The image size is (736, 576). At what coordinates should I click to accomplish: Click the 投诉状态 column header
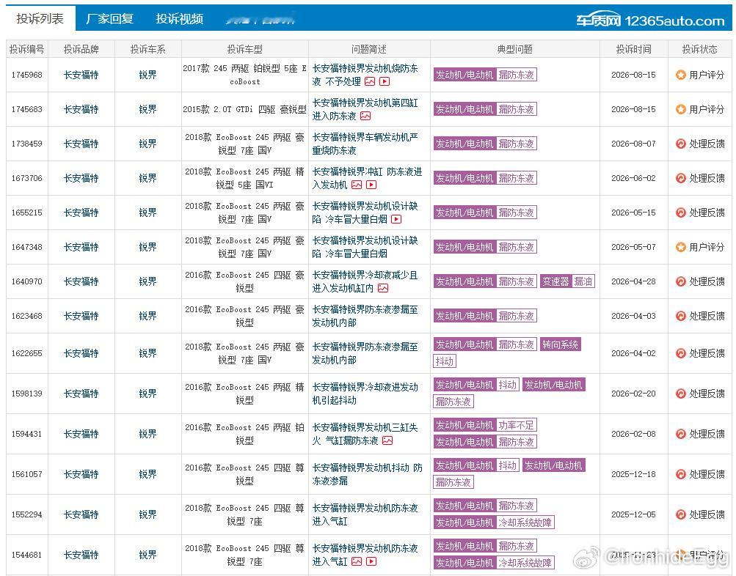click(699, 49)
